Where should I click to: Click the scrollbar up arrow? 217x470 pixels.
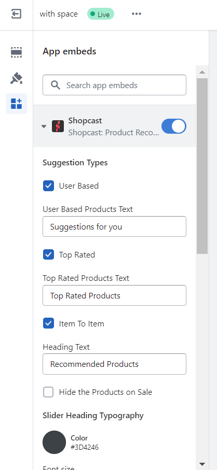pyautogui.click(x=202, y=72)
